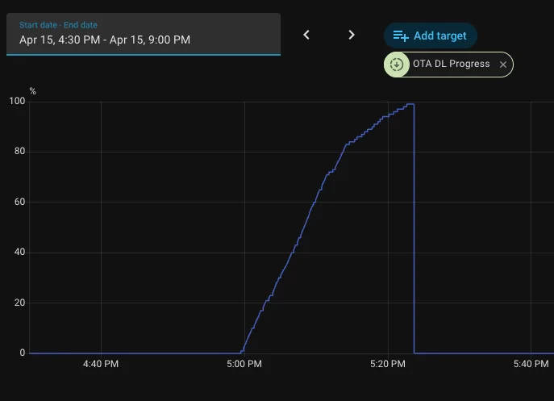Click the 60 label on the percent axis

coord(20,202)
